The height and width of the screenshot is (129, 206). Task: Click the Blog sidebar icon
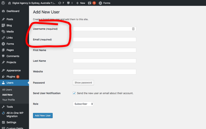(x=3, y=25)
